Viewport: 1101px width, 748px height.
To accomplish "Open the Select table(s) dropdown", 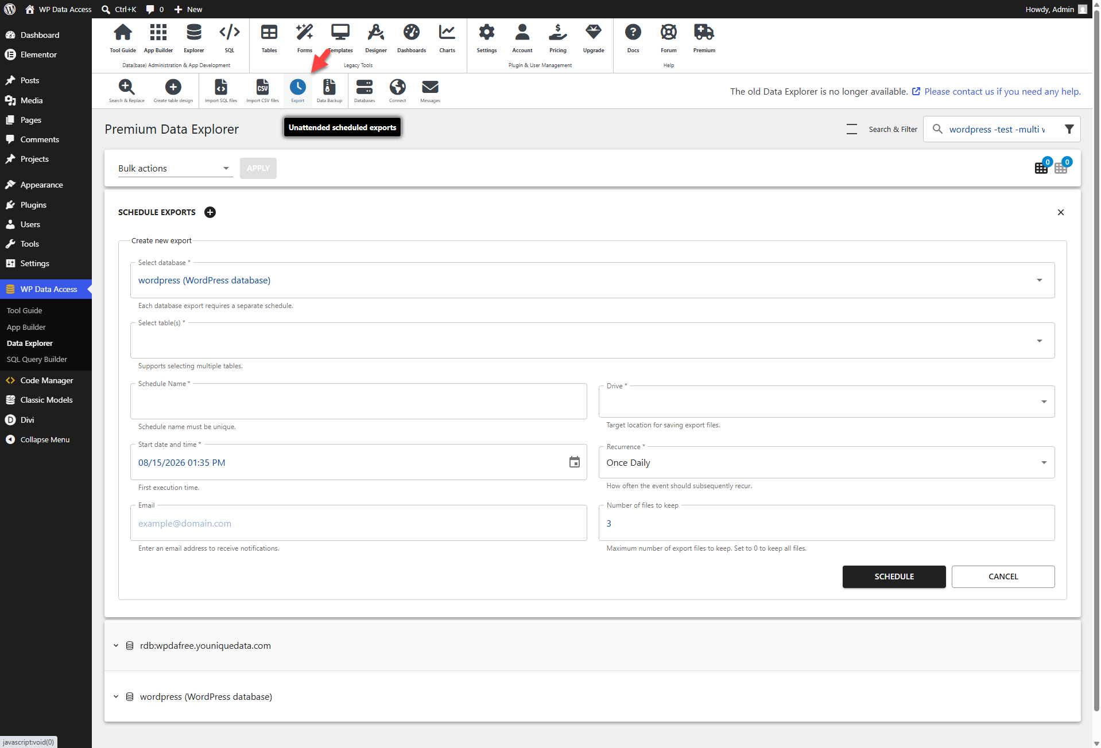I will tap(592, 341).
